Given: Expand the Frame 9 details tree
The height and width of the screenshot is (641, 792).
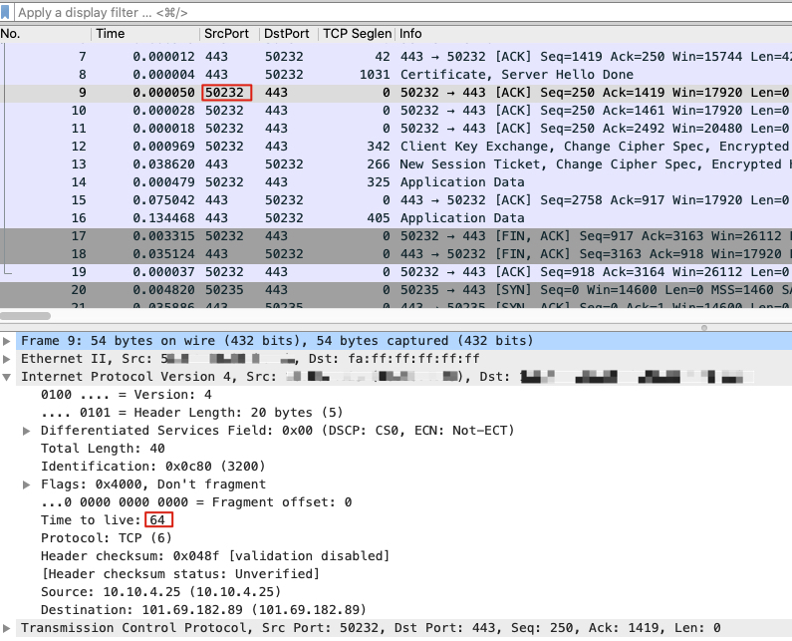Looking at the screenshot, I should coord(7,341).
